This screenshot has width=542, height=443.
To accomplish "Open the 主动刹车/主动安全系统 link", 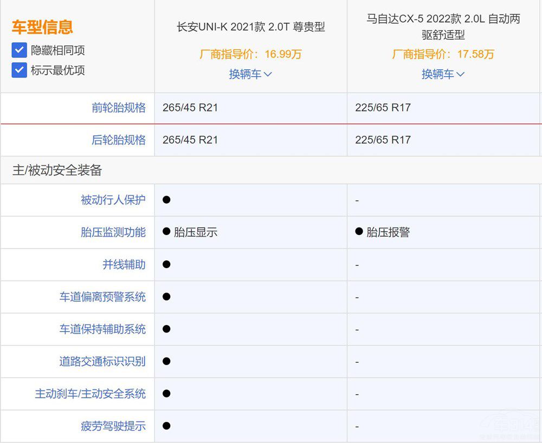I will click(x=91, y=394).
